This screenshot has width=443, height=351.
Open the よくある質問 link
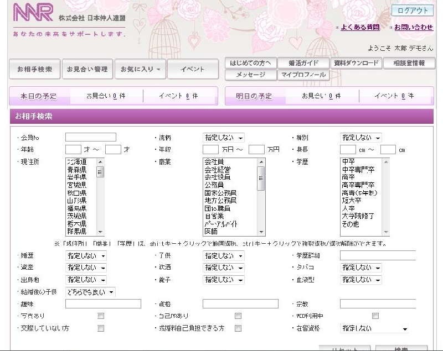click(x=359, y=27)
